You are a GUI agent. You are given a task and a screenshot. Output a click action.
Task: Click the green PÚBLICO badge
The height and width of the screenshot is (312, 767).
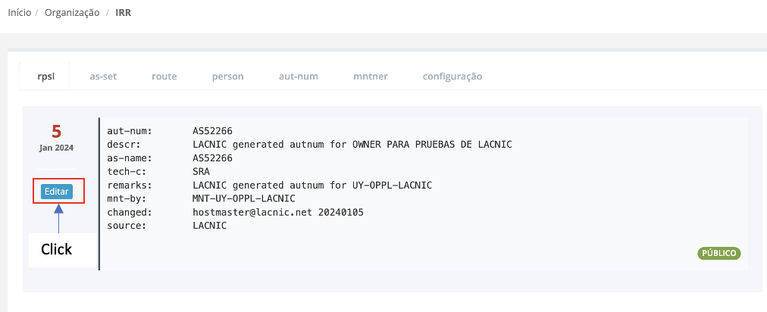click(718, 254)
